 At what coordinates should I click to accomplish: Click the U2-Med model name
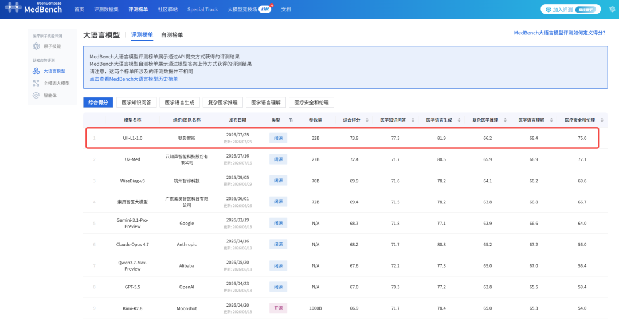tap(132, 159)
